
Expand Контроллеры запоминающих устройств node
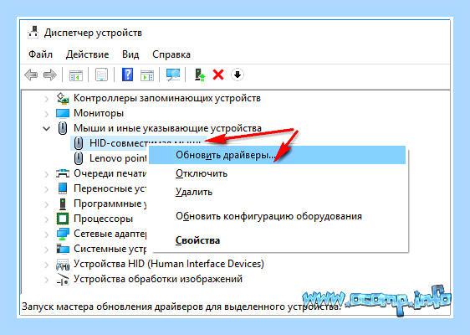tap(47, 99)
